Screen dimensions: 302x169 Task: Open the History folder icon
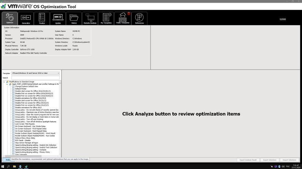click(74, 19)
